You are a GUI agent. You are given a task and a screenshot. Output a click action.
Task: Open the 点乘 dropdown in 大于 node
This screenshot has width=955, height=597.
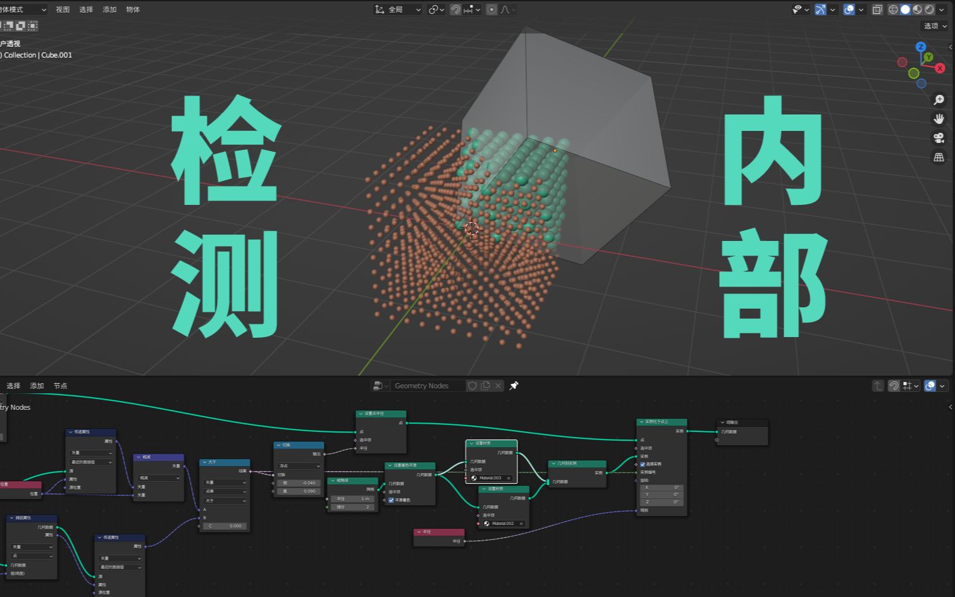pos(225,491)
